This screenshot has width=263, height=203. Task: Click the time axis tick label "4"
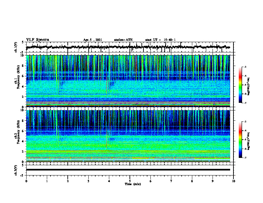(109, 181)
